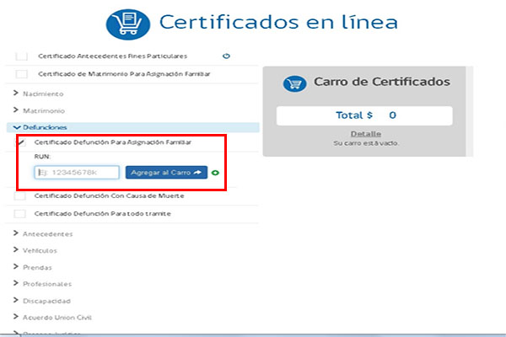Image resolution: width=506 pixels, height=337 pixels.
Task: Open the Antecedentes category
Action: (42, 233)
